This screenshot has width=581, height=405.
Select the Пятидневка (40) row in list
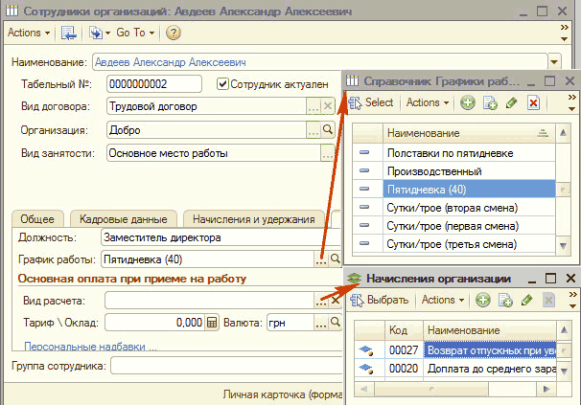click(453, 190)
